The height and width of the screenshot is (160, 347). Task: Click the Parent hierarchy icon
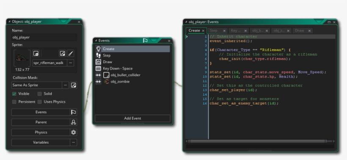tap(74, 122)
